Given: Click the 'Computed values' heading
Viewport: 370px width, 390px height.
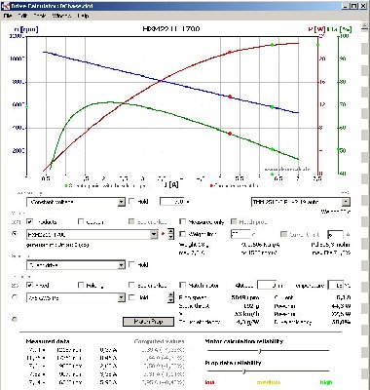Looking at the screenshot, I should pyautogui.click(x=159, y=341).
